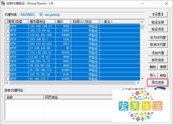Click proxy list scroll down arrow
The image size is (173, 125).
tap(142, 78)
